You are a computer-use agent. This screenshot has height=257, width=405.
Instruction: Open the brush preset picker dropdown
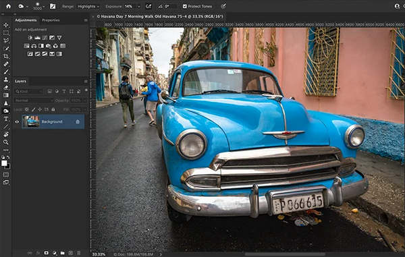coord(43,7)
